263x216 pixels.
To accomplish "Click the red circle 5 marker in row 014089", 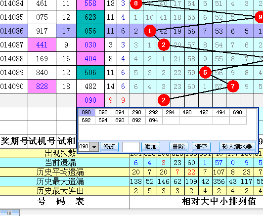I will pyautogui.click(x=205, y=73).
